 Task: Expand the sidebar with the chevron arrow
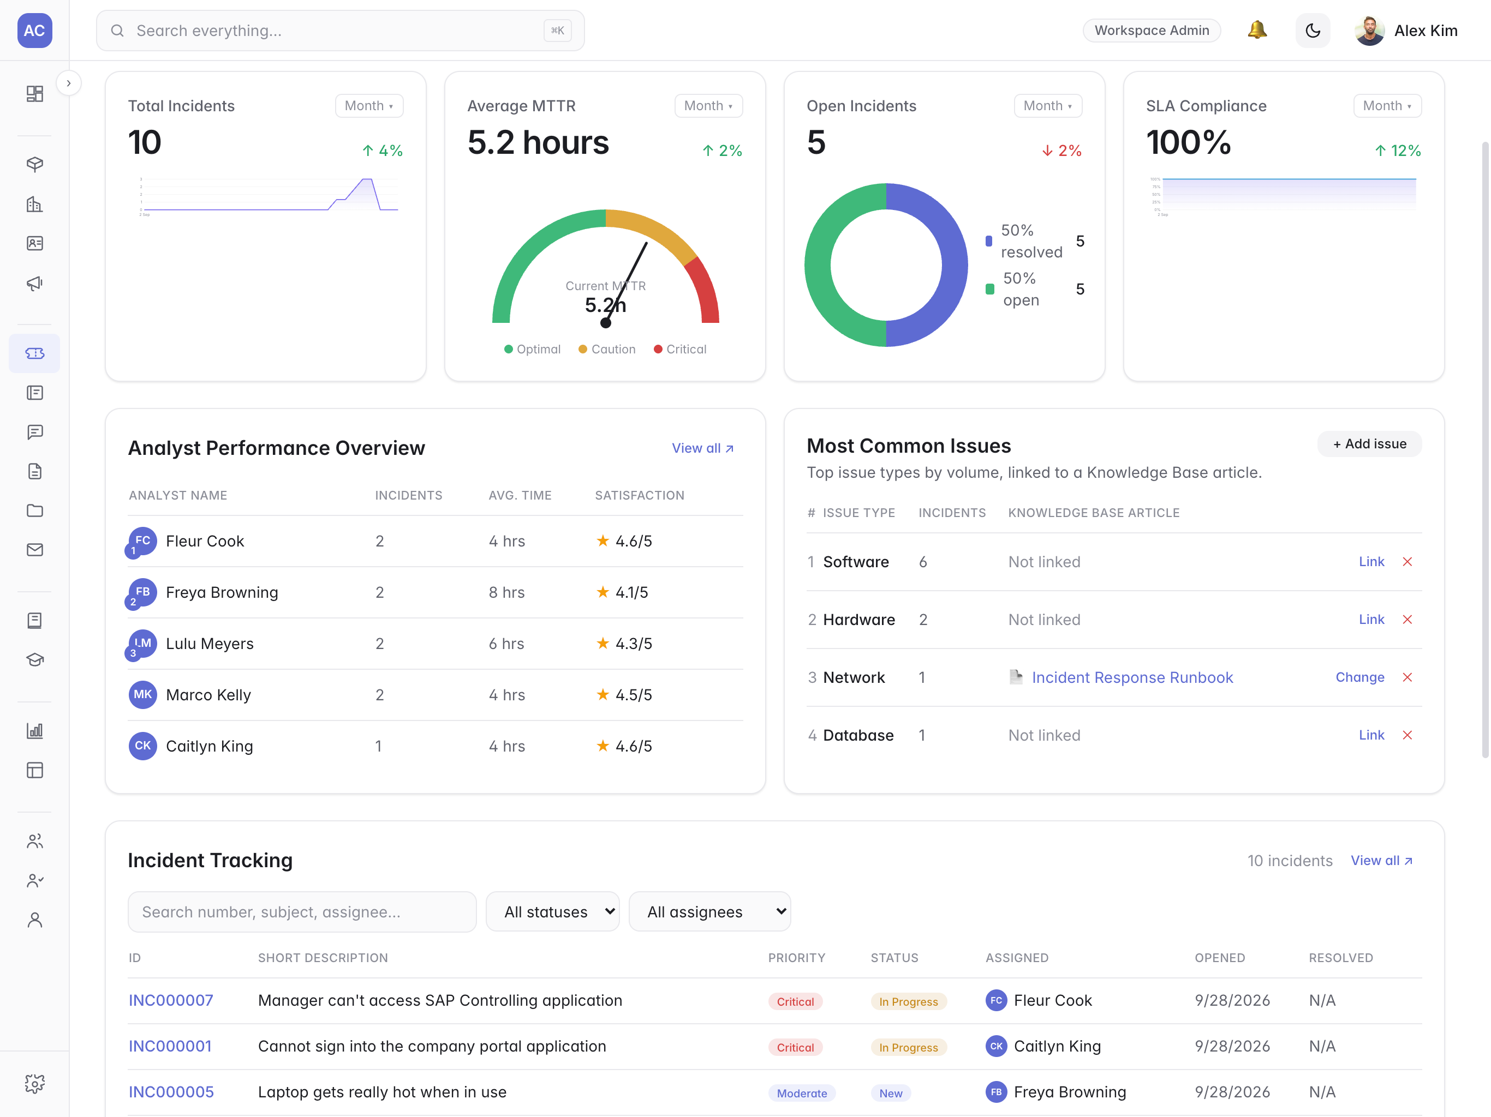point(69,83)
